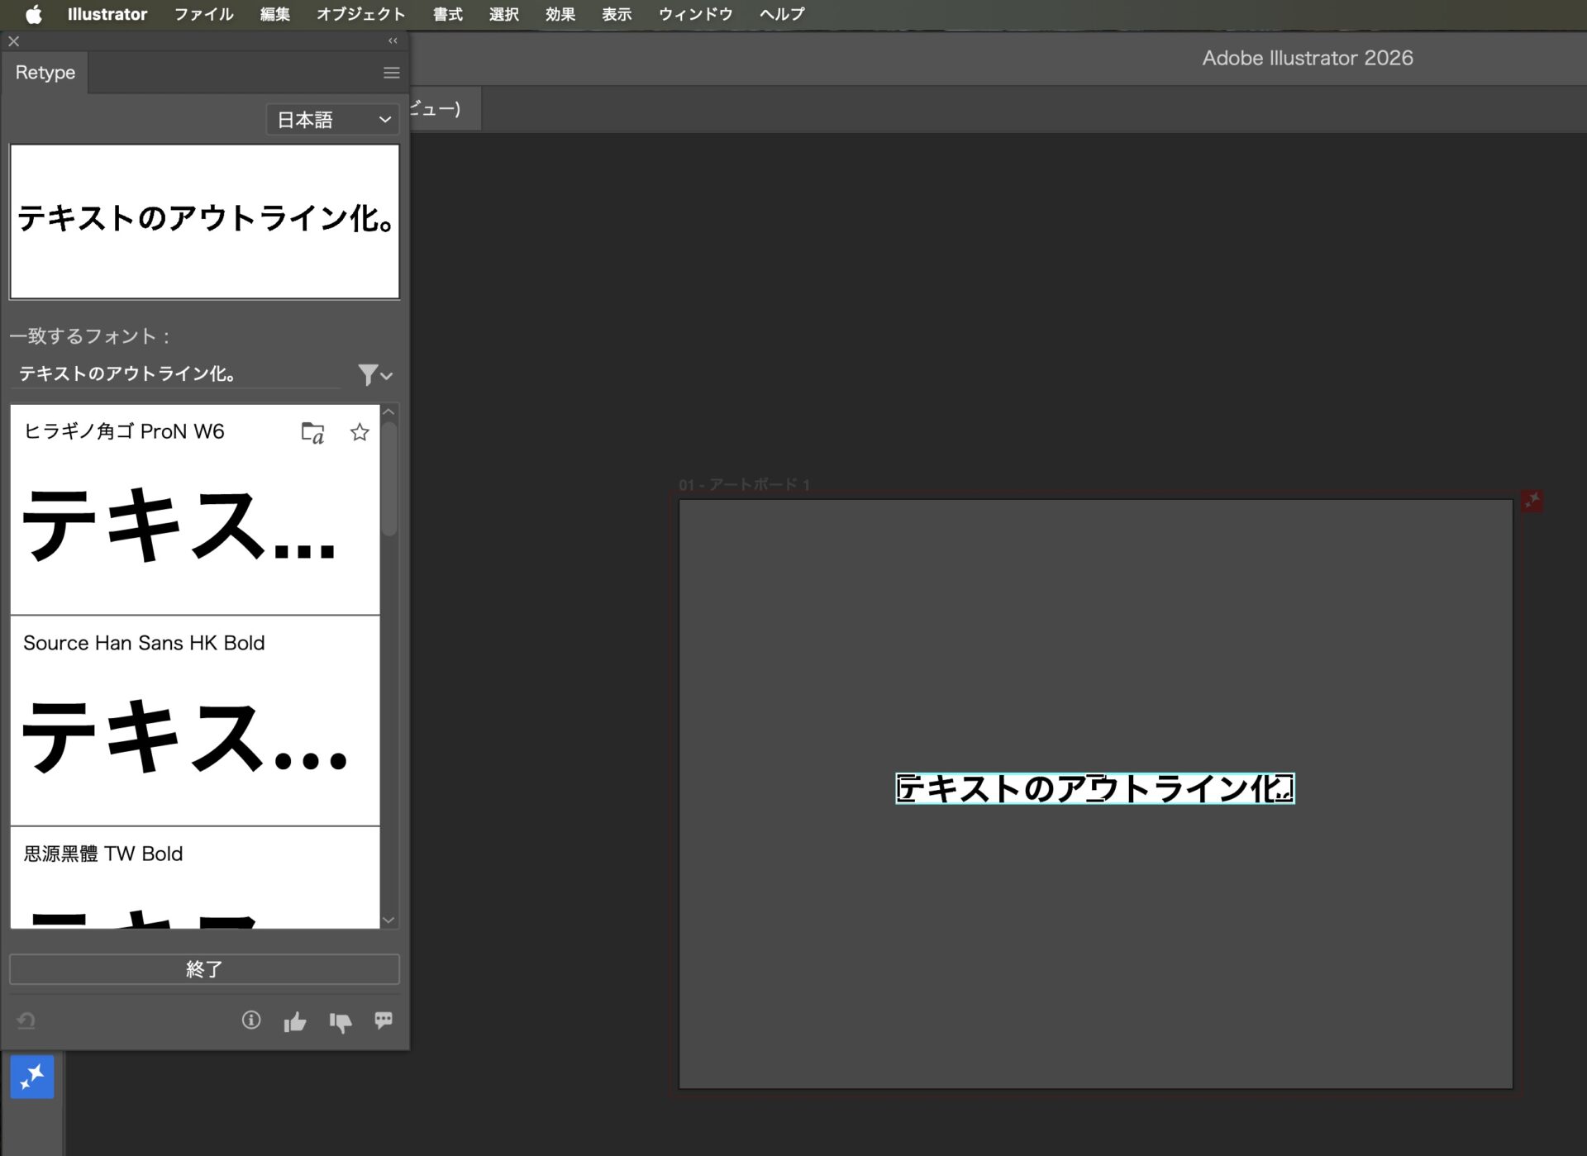Click the reset arrow in the Retype panel
The image size is (1587, 1156).
[x=26, y=1020]
